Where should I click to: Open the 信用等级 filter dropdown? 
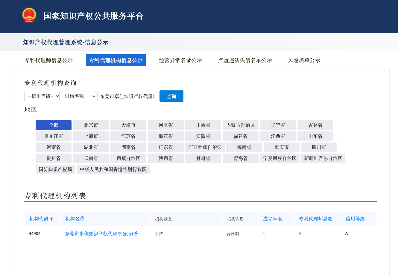click(x=42, y=96)
